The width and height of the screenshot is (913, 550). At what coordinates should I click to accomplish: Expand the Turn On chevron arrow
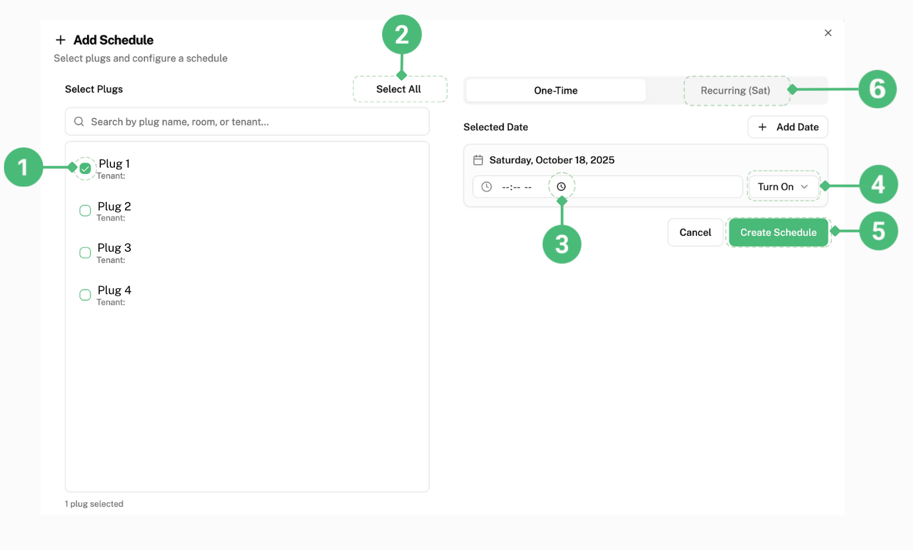coord(804,187)
